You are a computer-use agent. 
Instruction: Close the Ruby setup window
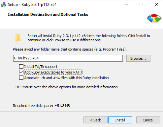(x=156, y=5)
